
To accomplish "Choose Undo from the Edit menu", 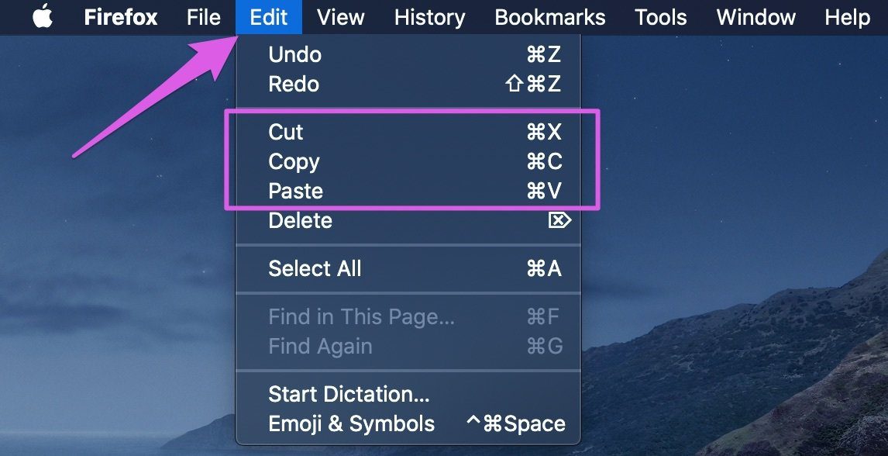I will [x=408, y=55].
